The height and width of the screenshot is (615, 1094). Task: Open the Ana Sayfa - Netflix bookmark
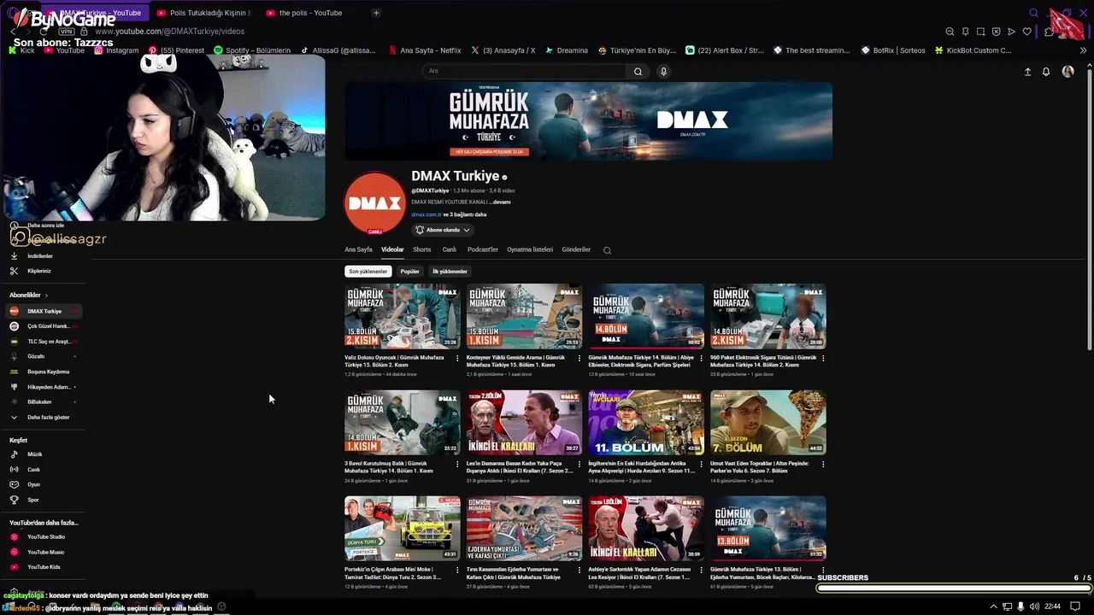pyautogui.click(x=424, y=50)
